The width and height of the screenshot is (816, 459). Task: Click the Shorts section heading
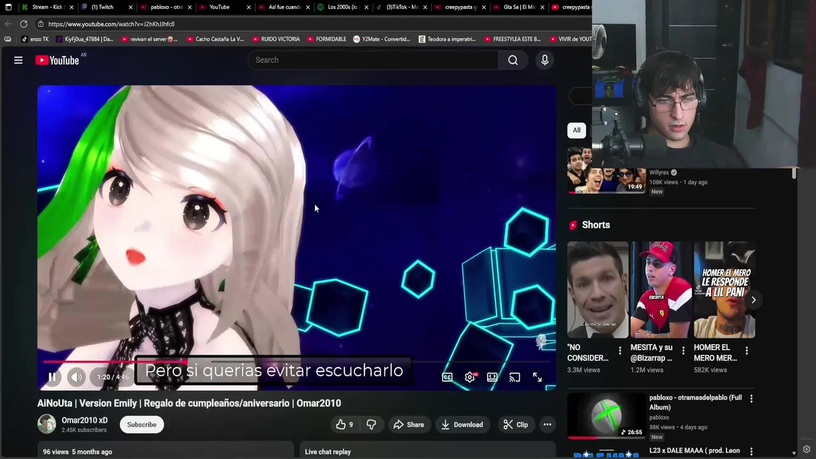coord(596,225)
